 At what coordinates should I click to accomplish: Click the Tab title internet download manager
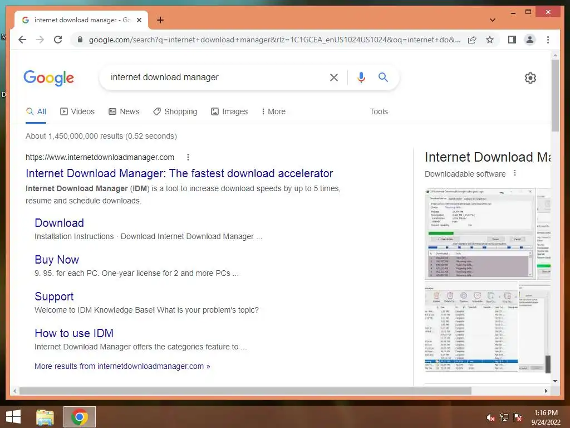point(82,20)
